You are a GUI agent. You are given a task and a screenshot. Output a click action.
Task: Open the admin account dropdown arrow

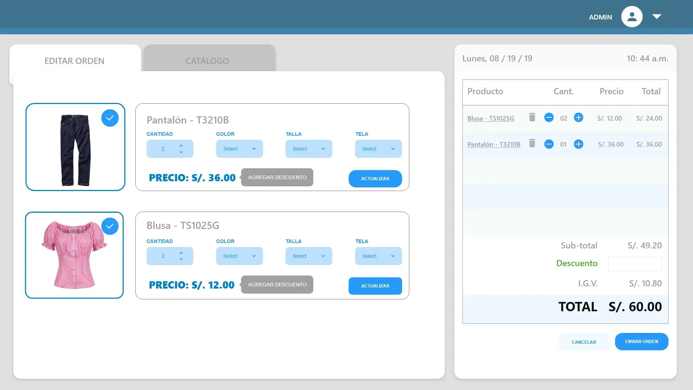(x=657, y=17)
